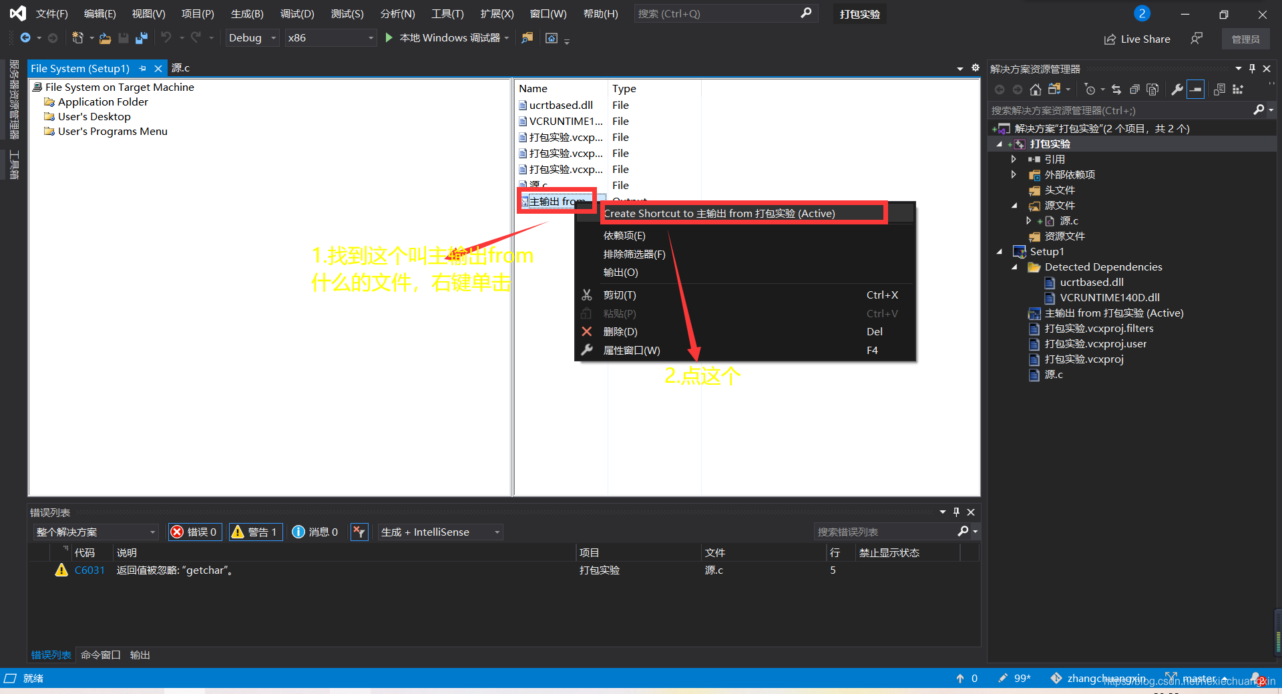Open the 扩展(X) menu

coord(497,14)
